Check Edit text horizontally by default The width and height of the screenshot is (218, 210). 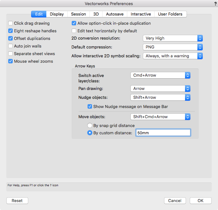click(x=74, y=31)
